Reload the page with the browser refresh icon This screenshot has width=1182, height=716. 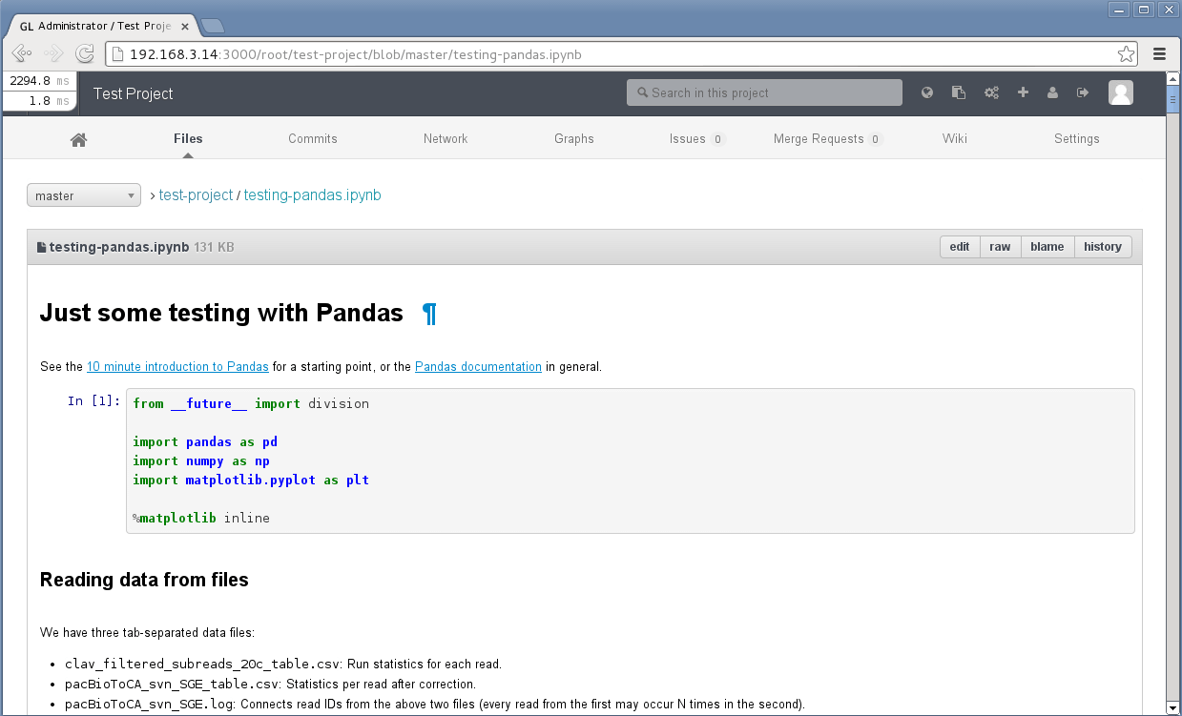click(85, 54)
